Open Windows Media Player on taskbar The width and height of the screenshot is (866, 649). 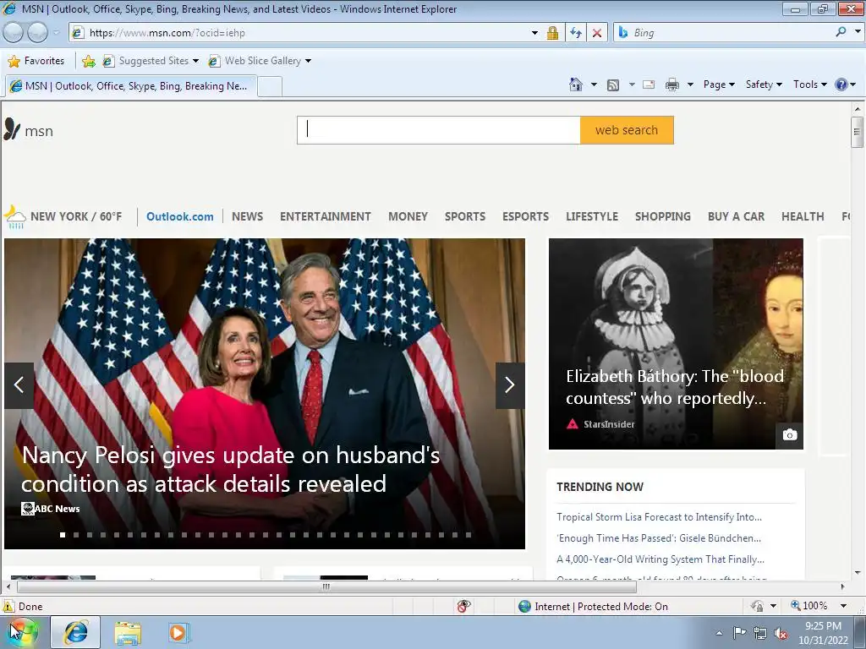[x=178, y=632]
